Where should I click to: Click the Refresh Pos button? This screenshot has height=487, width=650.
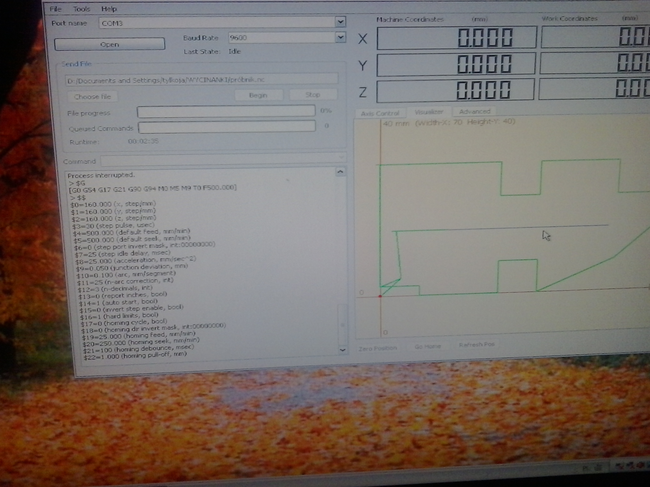click(x=476, y=345)
